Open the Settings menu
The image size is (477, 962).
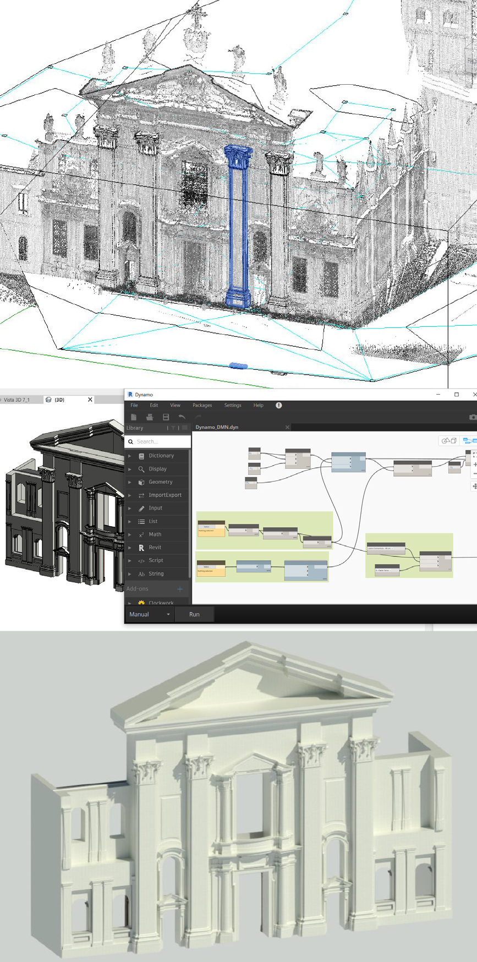click(233, 405)
